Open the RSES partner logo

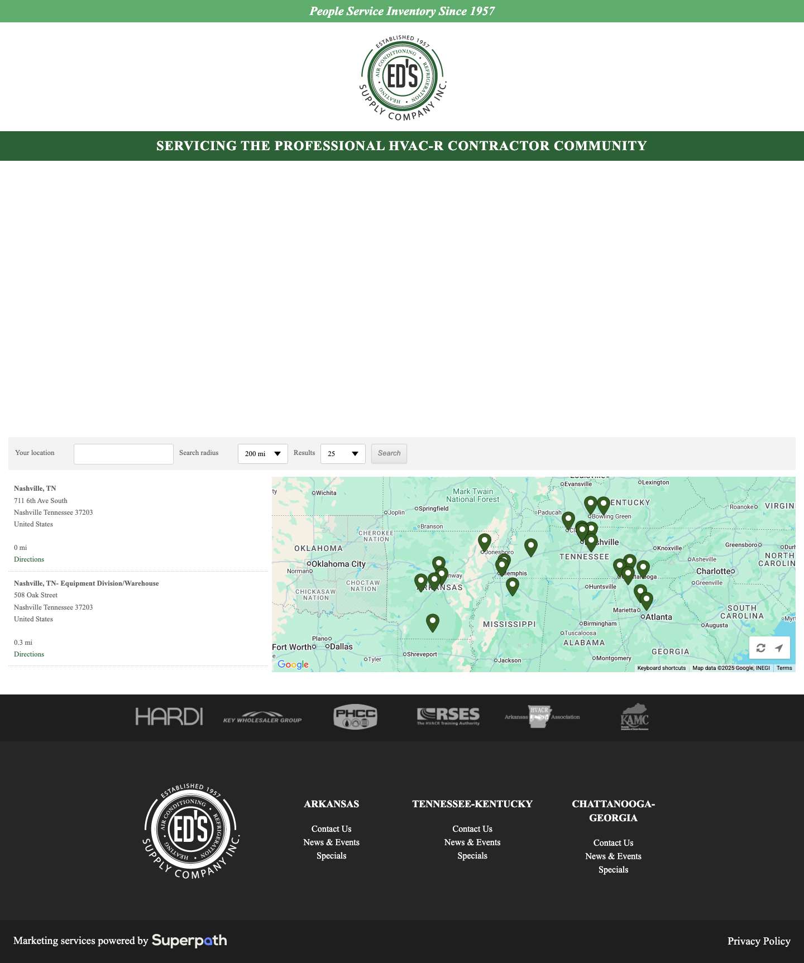(x=448, y=716)
